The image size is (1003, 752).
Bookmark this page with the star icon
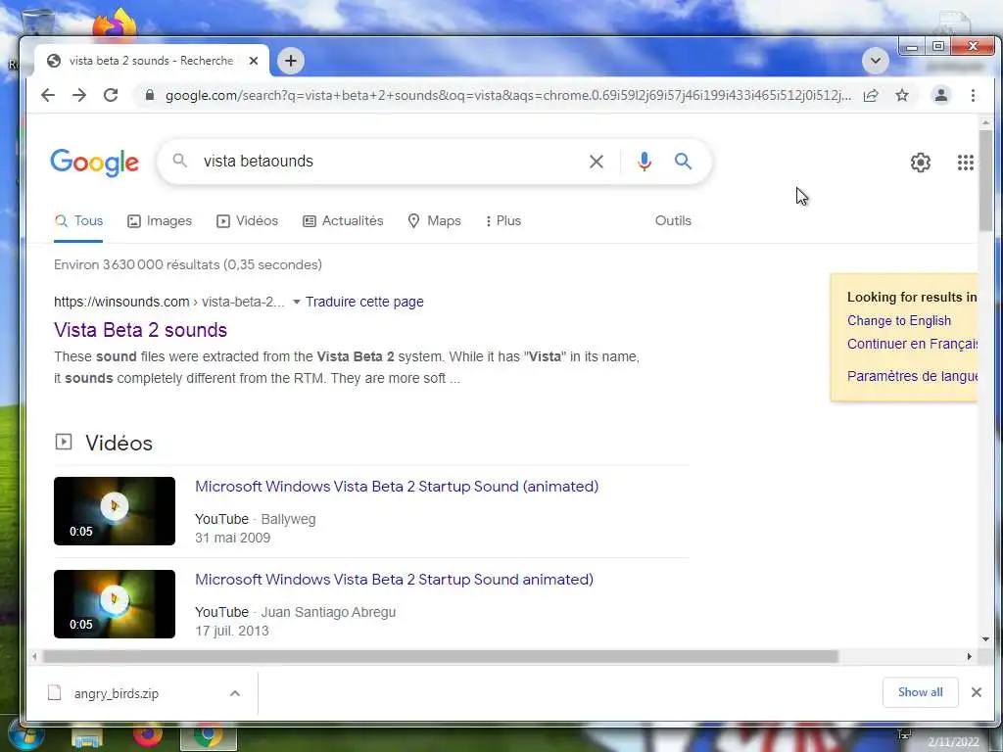pos(902,95)
